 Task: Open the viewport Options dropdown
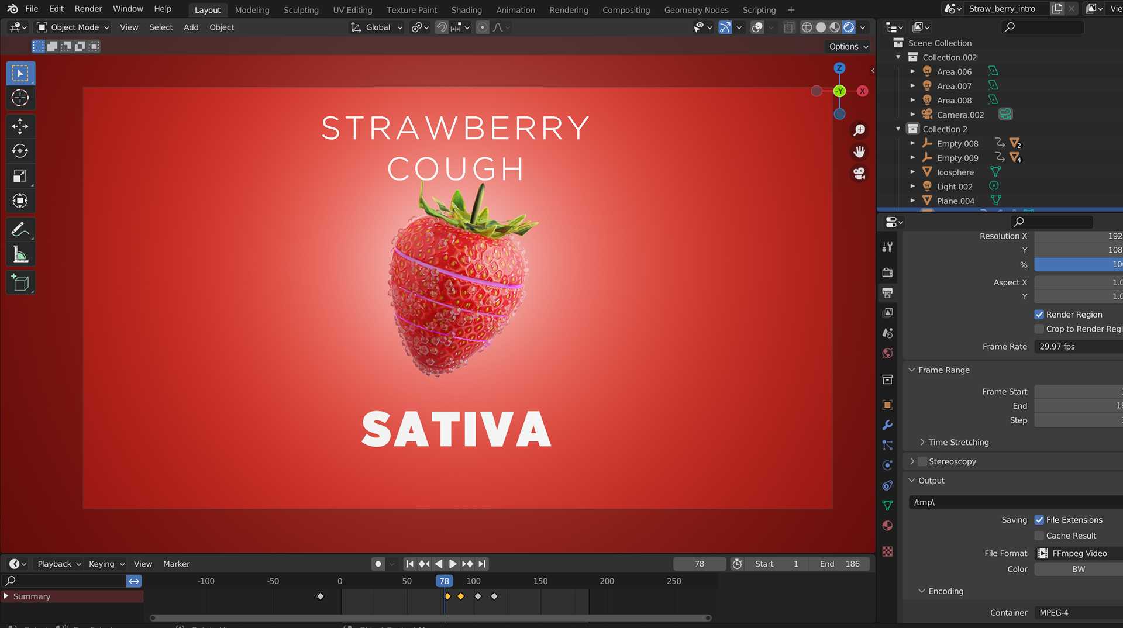(848, 47)
